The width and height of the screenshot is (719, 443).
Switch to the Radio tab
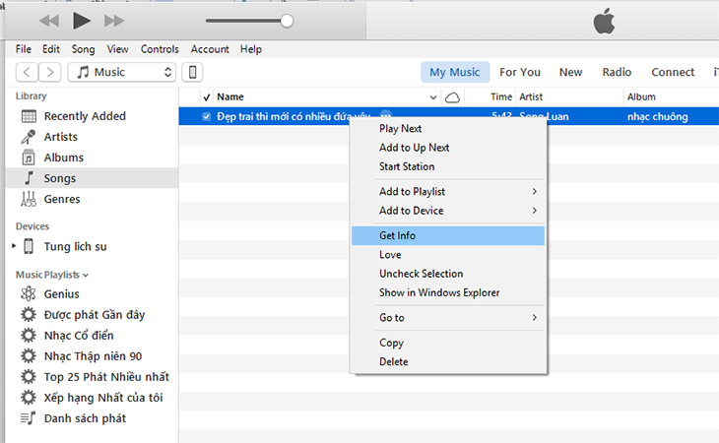[x=617, y=72]
